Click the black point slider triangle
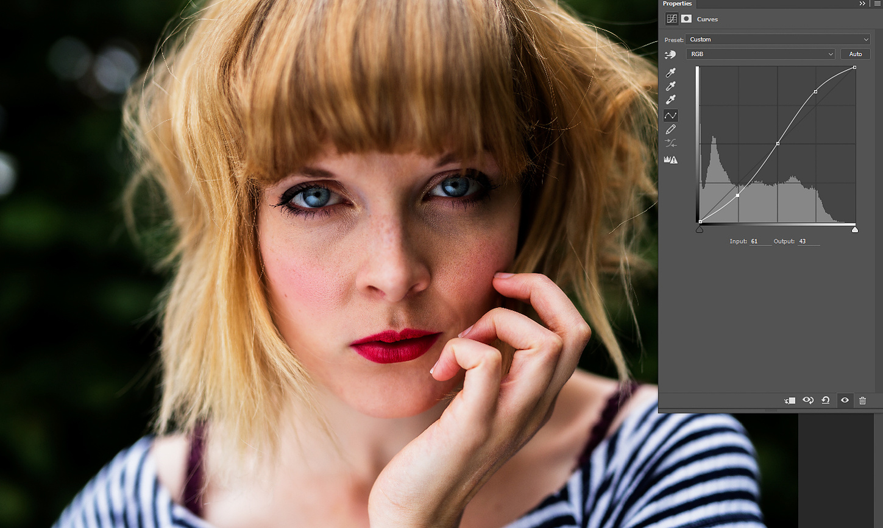The image size is (883, 528). coord(700,230)
